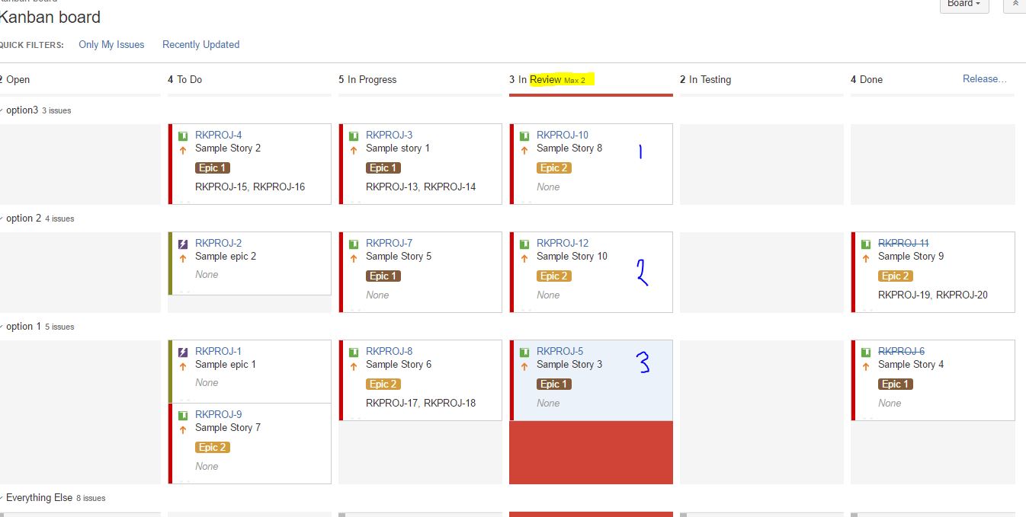Select the To Do column header
The width and height of the screenshot is (1026, 517).
pos(185,79)
